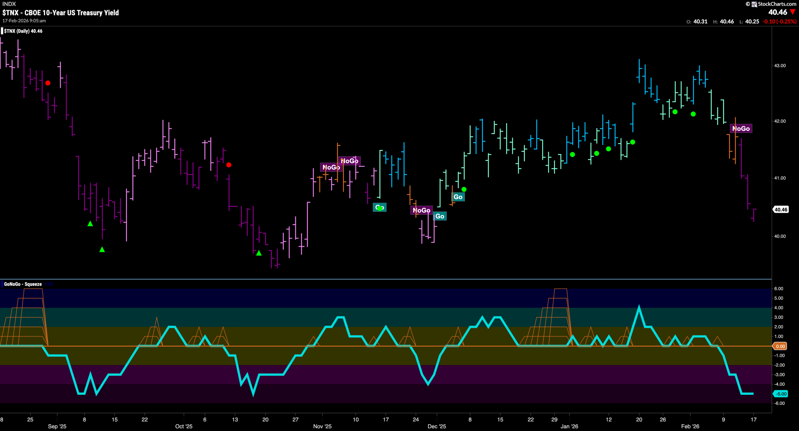Click the Jan '26 date label

coord(569,426)
